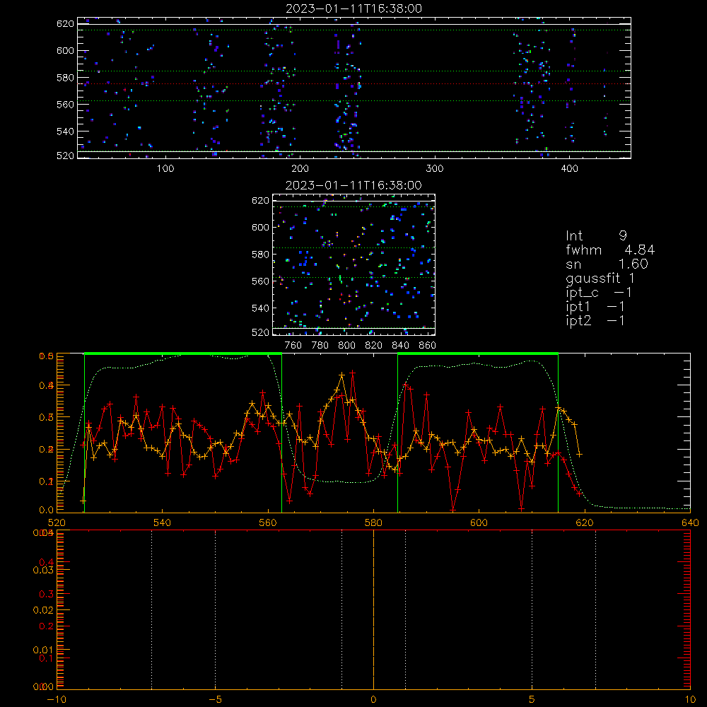Click orange 0.03 y-label on bottom plot
The width and height of the screenshot is (707, 707).
coord(43,570)
